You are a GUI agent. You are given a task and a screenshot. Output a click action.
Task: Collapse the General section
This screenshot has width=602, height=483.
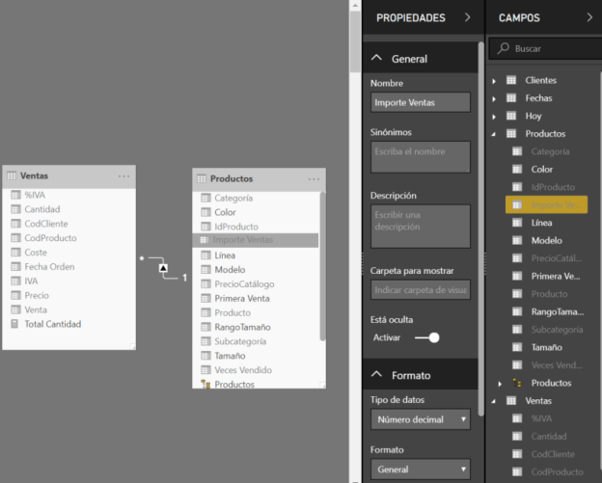click(377, 59)
